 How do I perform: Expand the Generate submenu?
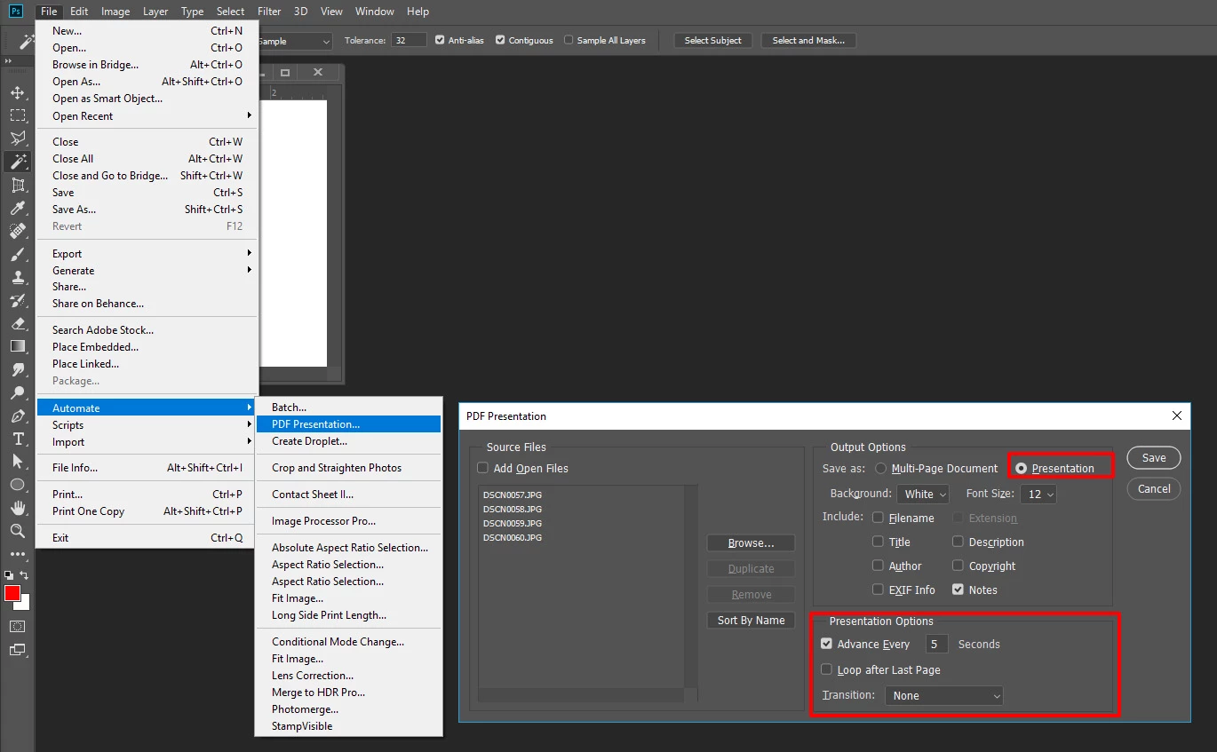tap(147, 271)
